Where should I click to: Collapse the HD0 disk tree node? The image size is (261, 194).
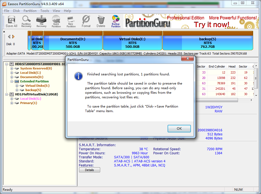pyautogui.click(x=6, y=64)
